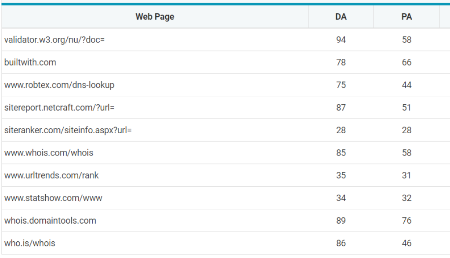Screen dimensions: 450x258
Task: Sort by the DA column header
Action: (341, 17)
